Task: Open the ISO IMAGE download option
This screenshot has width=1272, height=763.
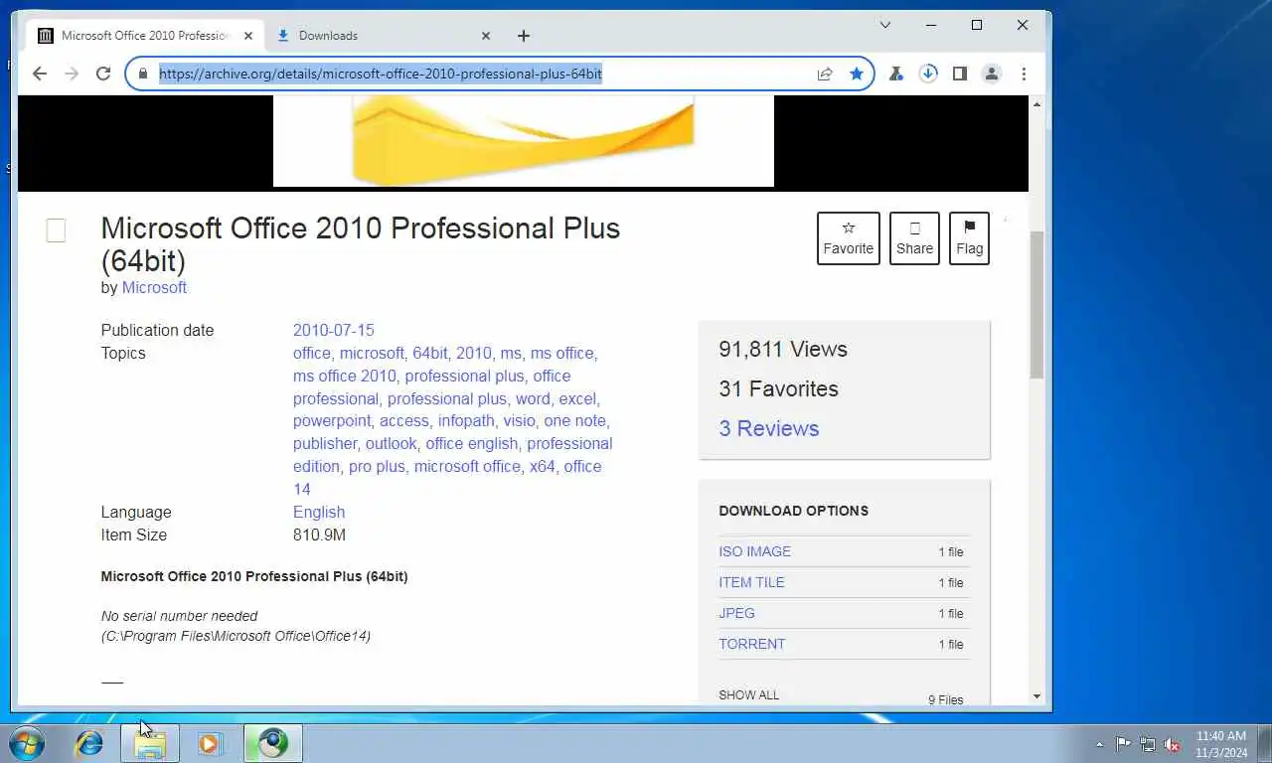Action: pos(755,551)
